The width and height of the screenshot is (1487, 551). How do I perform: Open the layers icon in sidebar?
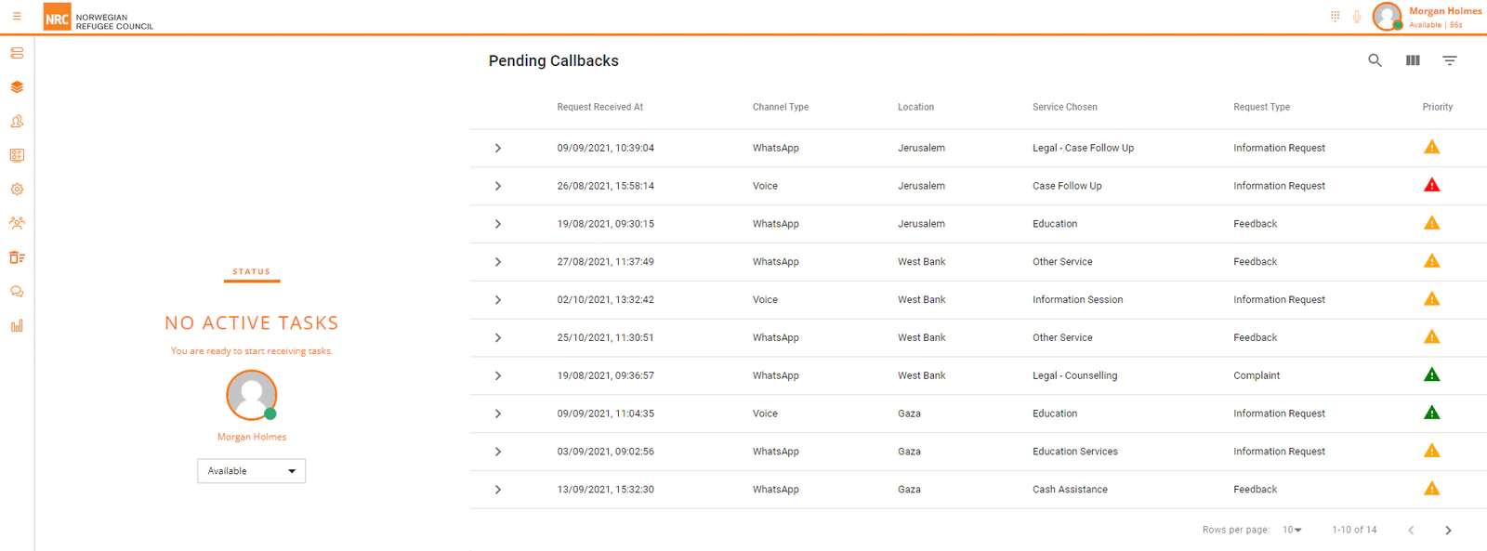pyautogui.click(x=17, y=87)
